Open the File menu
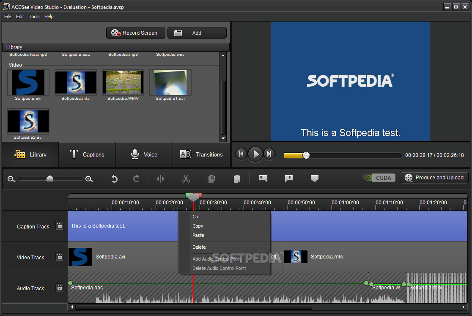Viewport: 472px width, 316px height. click(x=8, y=16)
